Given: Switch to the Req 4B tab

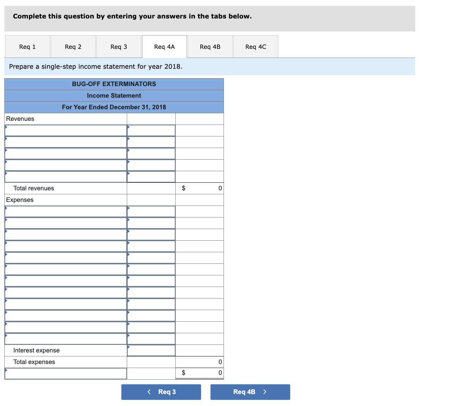Looking at the screenshot, I should (210, 47).
